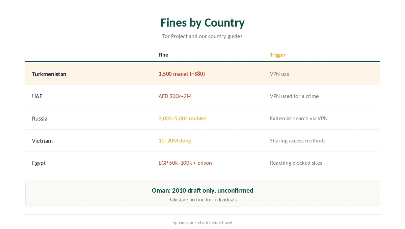Click 'Pakistan: no fine for individuals' note

202,199
